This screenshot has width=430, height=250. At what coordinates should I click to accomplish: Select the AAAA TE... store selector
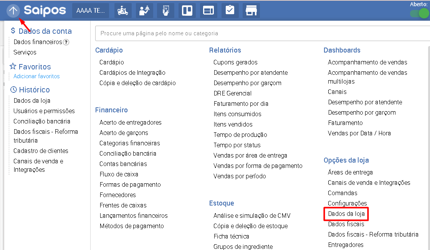point(91,11)
